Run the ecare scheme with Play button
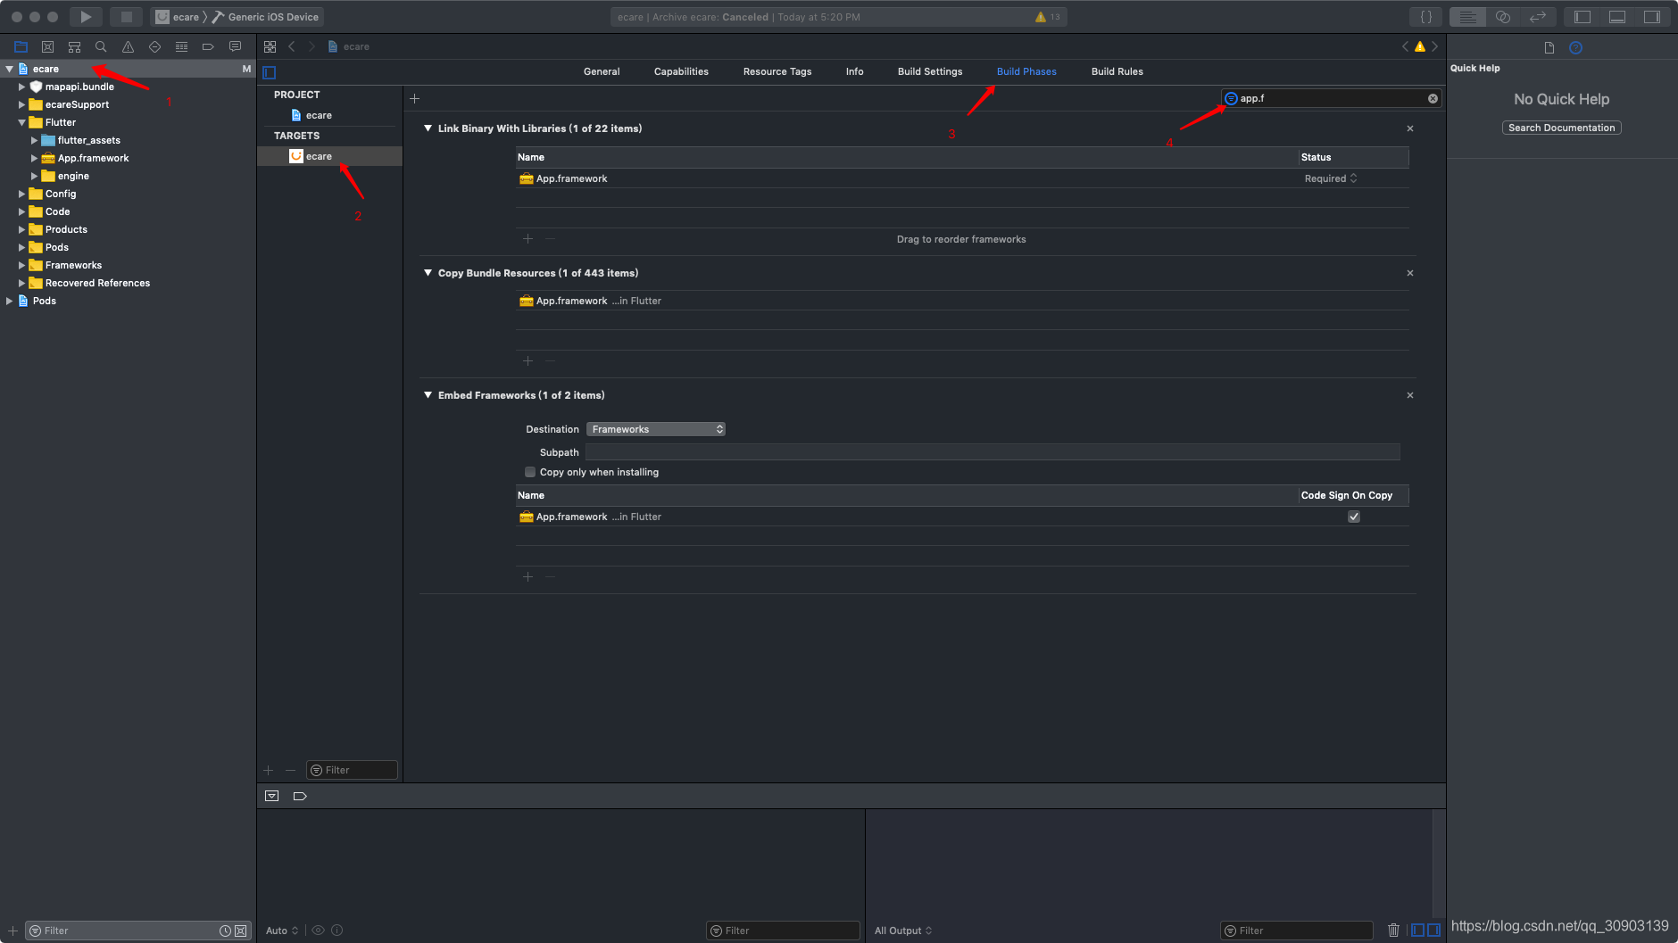Viewport: 1678px width, 943px height. pyautogui.click(x=86, y=17)
